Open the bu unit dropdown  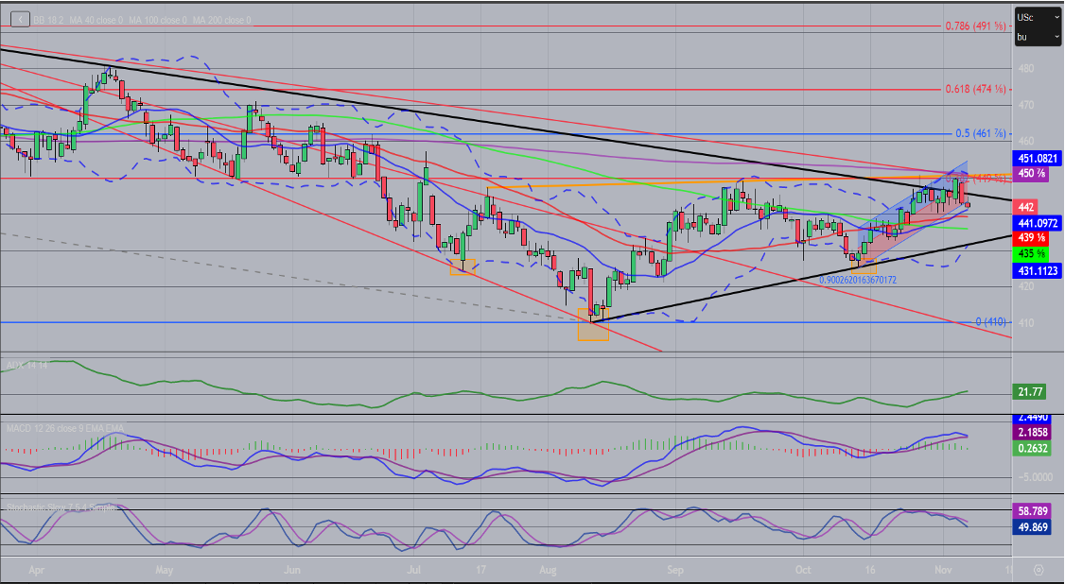[1036, 37]
